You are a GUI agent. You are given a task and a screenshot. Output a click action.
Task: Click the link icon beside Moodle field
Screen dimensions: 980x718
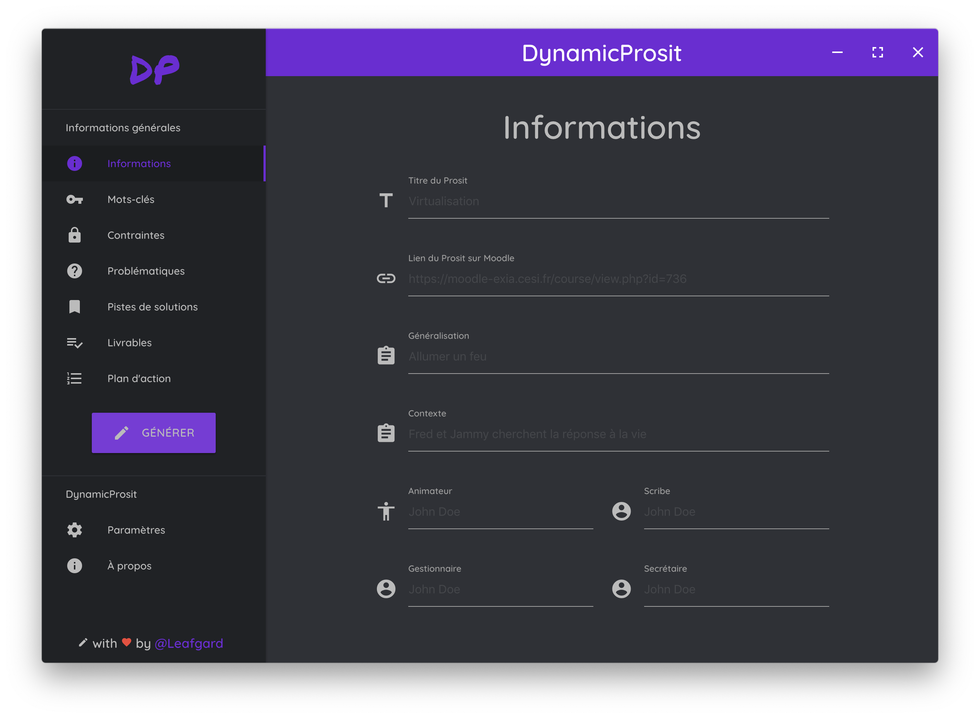(x=386, y=278)
